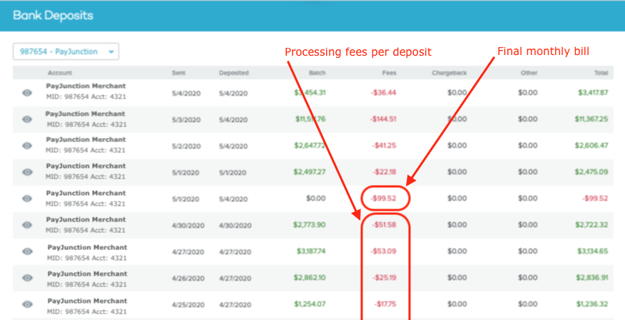Click the $3,134.65 total amount
Image resolution: width=625 pixels, height=320 pixels.
[593, 251]
